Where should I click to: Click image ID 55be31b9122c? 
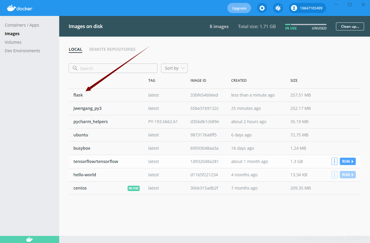click(x=205, y=108)
